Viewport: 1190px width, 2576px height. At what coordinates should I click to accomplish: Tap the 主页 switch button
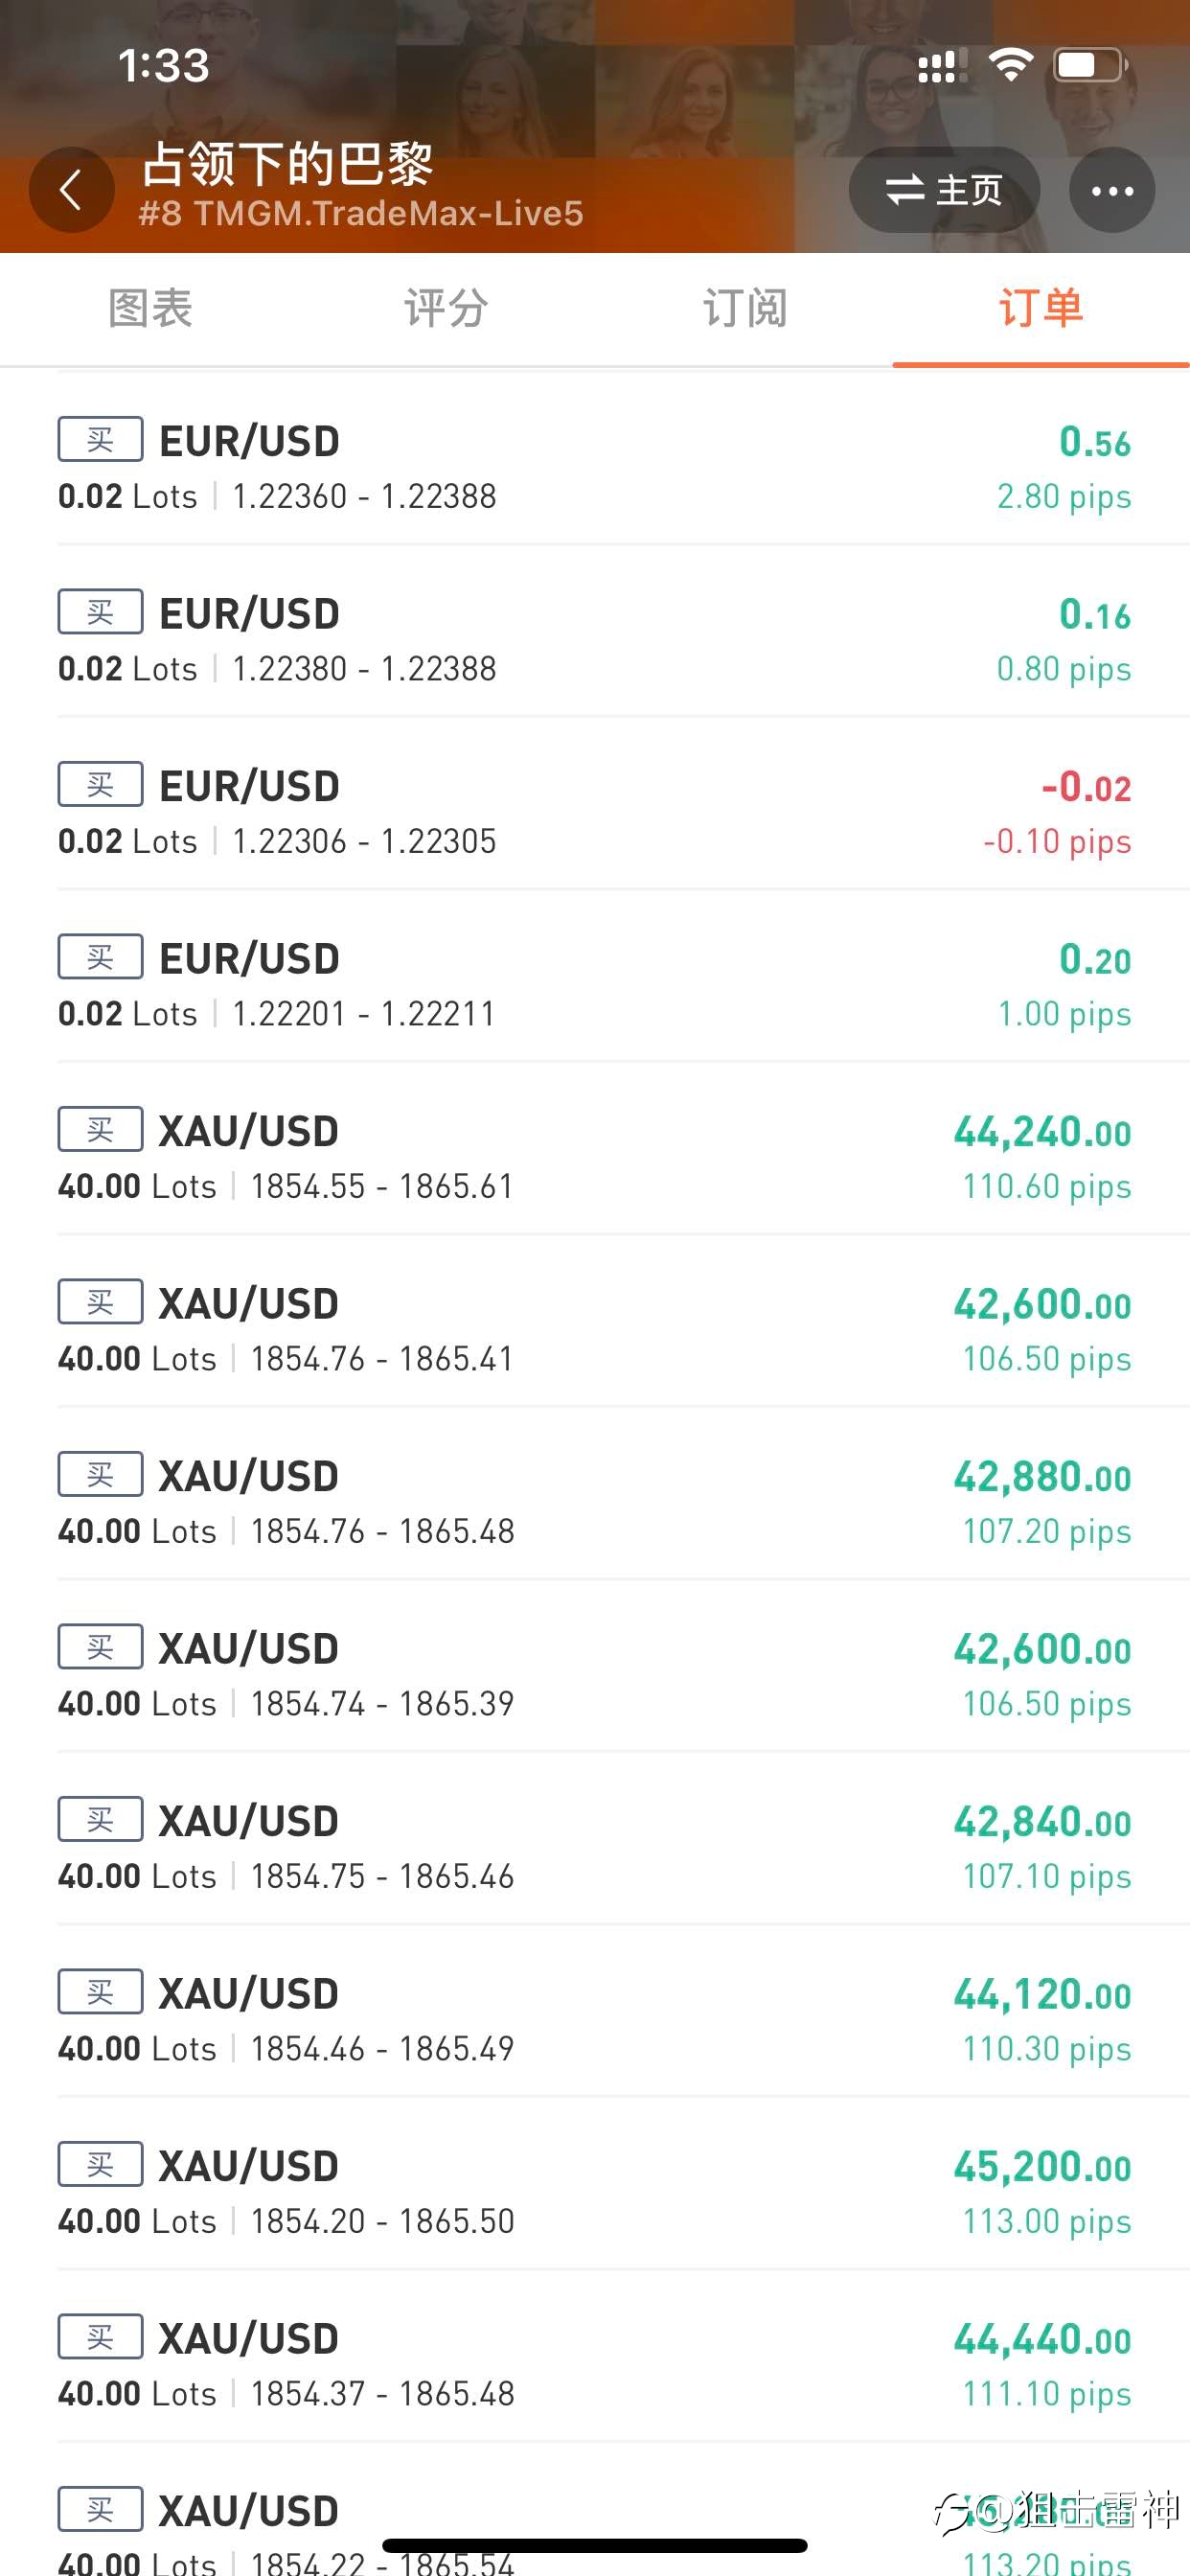[x=944, y=190]
